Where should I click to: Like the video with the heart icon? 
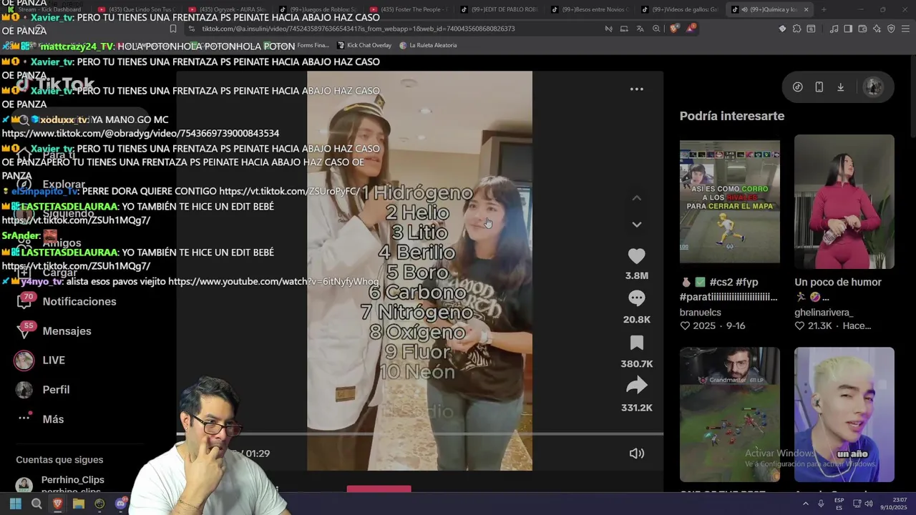pyautogui.click(x=636, y=255)
